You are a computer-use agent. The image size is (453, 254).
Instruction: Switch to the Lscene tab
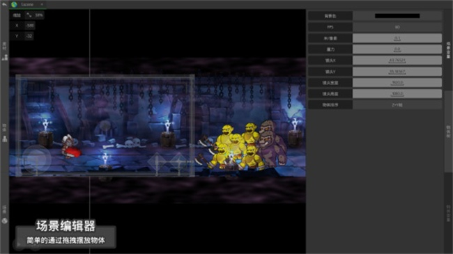(27, 4)
